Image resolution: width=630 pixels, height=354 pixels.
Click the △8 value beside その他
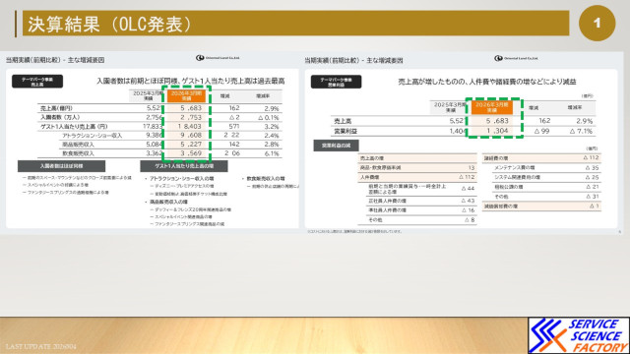coord(470,220)
